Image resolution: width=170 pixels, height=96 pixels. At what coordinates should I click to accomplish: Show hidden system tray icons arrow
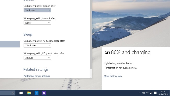(140, 93)
